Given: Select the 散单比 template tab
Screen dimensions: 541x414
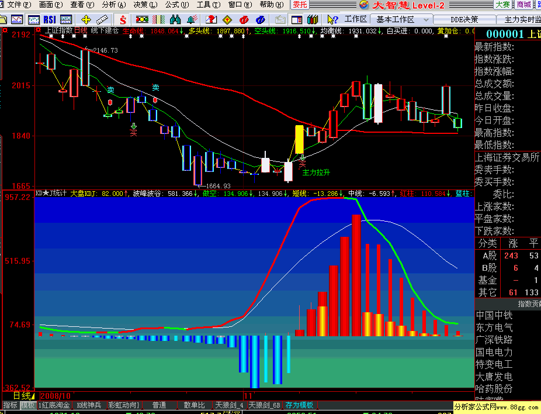Looking at the screenshot, I should point(194,405).
